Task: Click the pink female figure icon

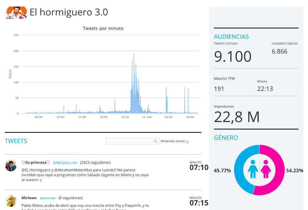Action: (266, 169)
